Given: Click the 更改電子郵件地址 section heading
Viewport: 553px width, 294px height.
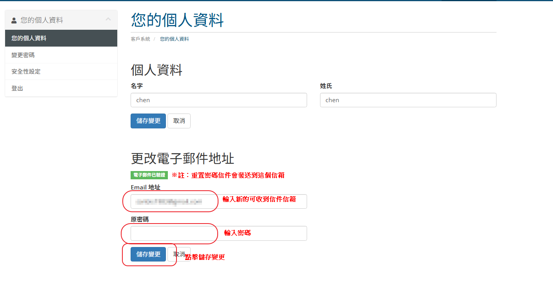Looking at the screenshot, I should 182,159.
